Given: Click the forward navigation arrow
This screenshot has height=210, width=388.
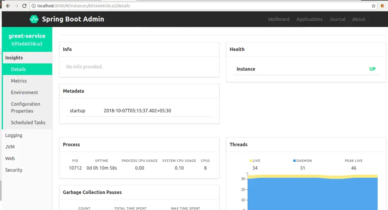Looking at the screenshot, I should [16, 6].
